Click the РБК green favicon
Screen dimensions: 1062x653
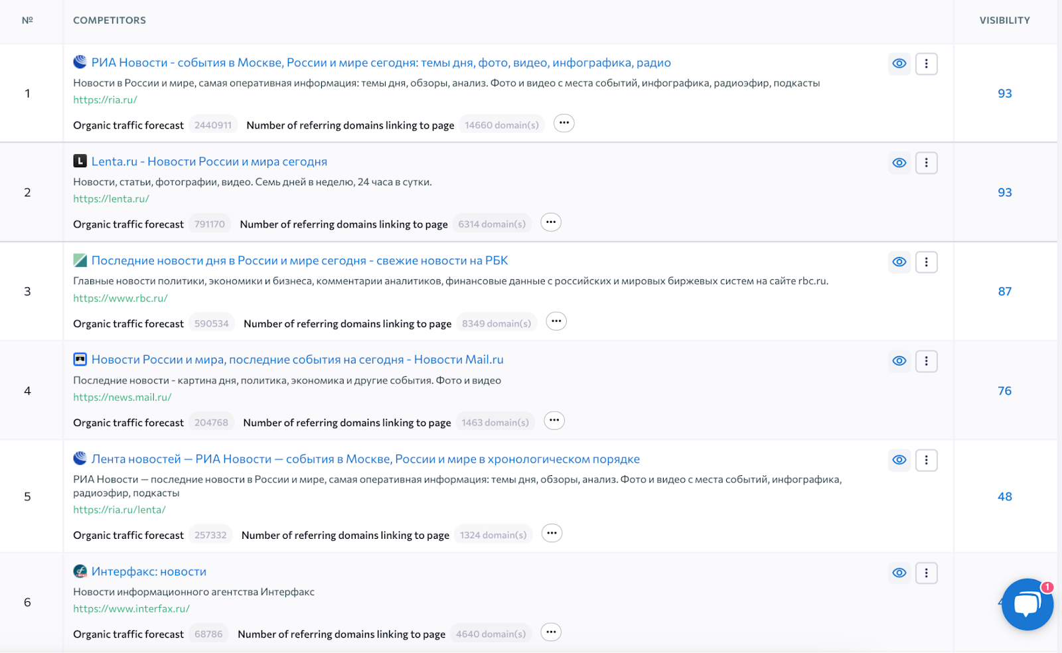79,260
